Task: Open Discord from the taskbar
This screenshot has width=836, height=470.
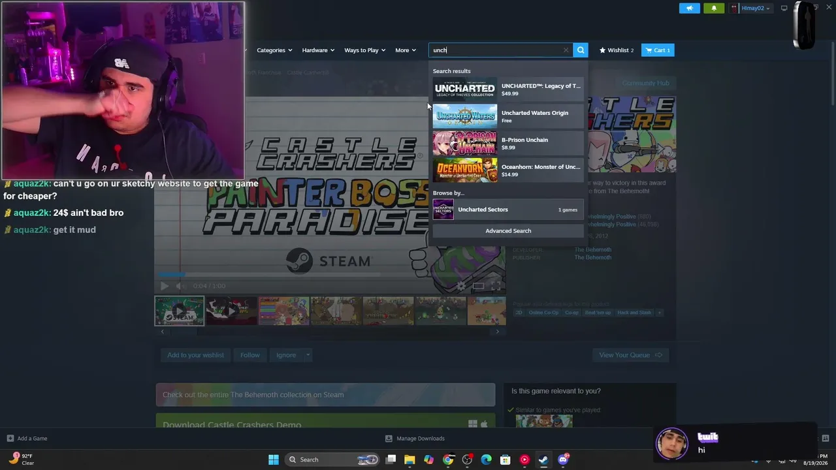Action: tap(563, 460)
